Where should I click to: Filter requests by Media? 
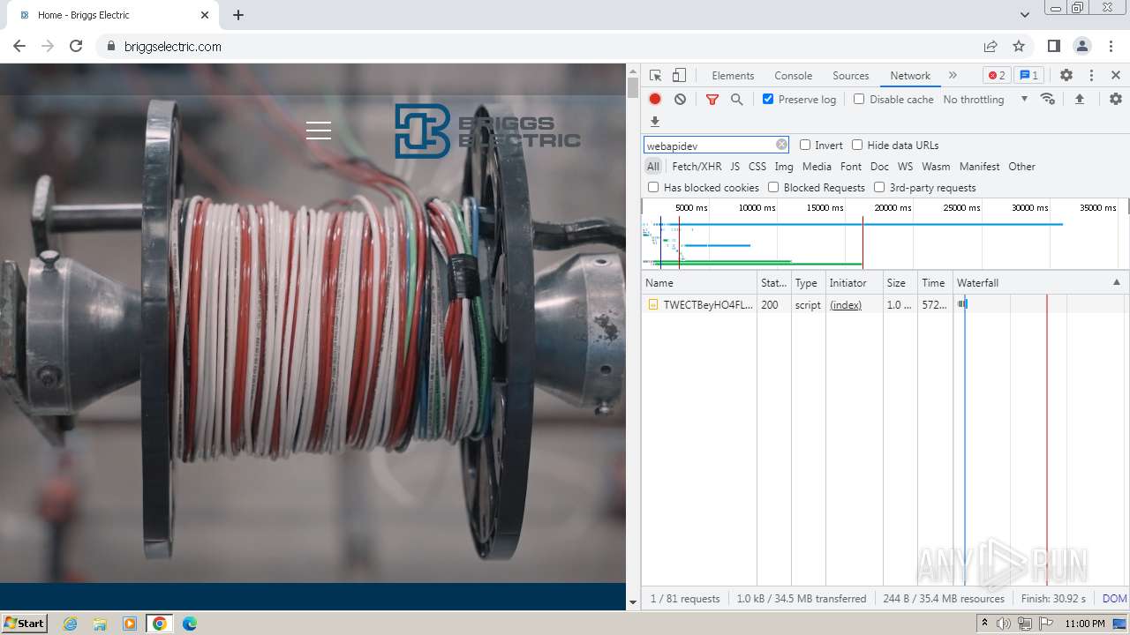(817, 166)
